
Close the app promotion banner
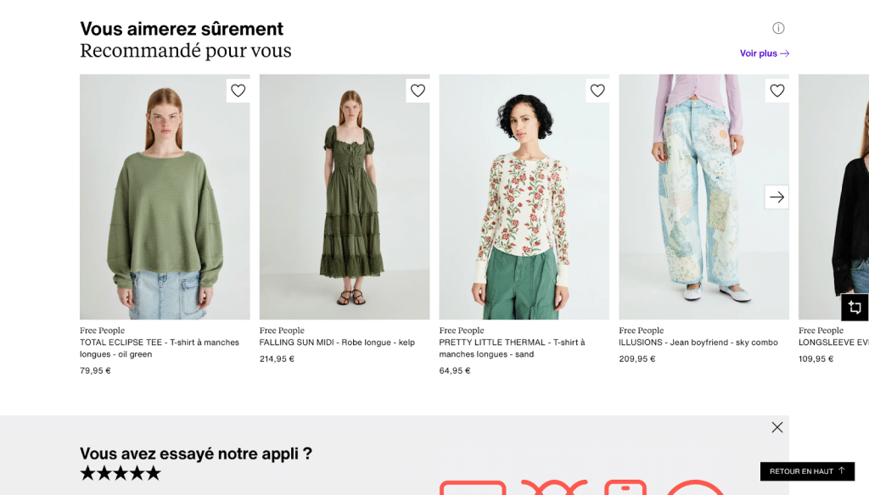pyautogui.click(x=777, y=427)
